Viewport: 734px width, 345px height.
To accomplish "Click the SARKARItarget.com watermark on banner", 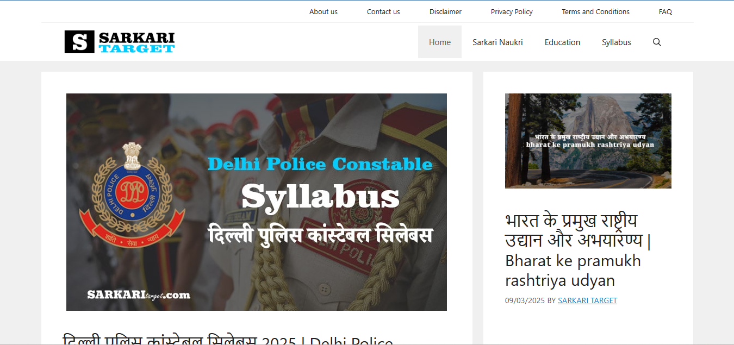I will [139, 295].
